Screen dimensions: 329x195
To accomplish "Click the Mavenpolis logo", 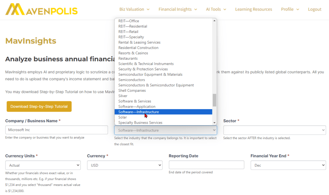I will pos(41,10).
